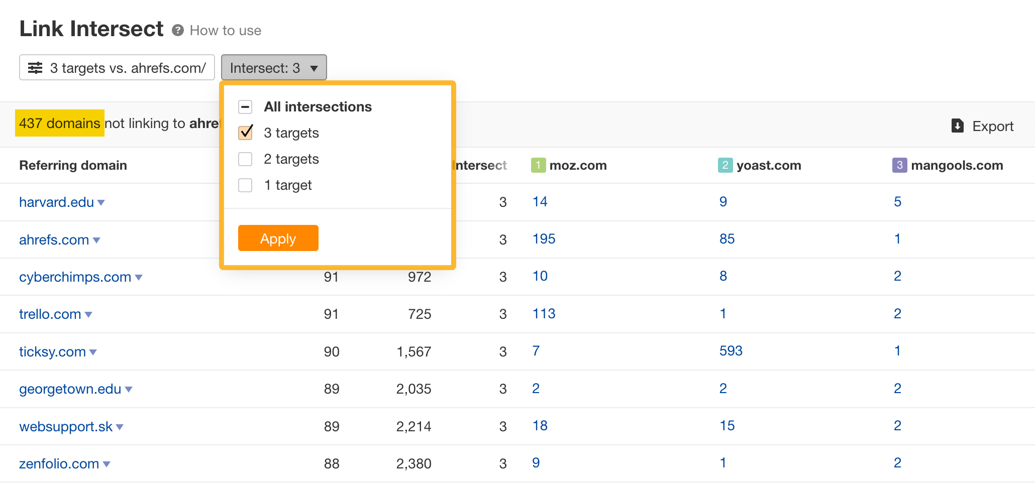Open the How to use link
1035x485 pixels.
click(x=226, y=31)
